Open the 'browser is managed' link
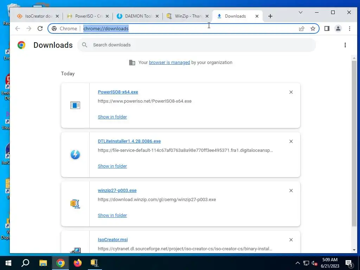Image resolution: width=360 pixels, height=270 pixels. (x=169, y=63)
